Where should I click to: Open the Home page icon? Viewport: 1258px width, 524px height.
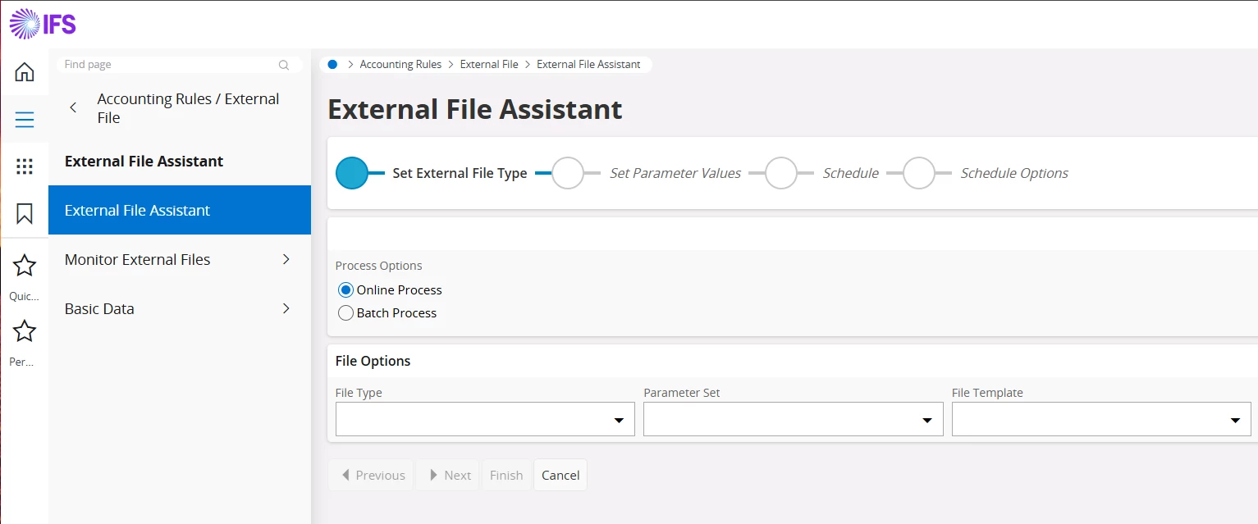[25, 72]
